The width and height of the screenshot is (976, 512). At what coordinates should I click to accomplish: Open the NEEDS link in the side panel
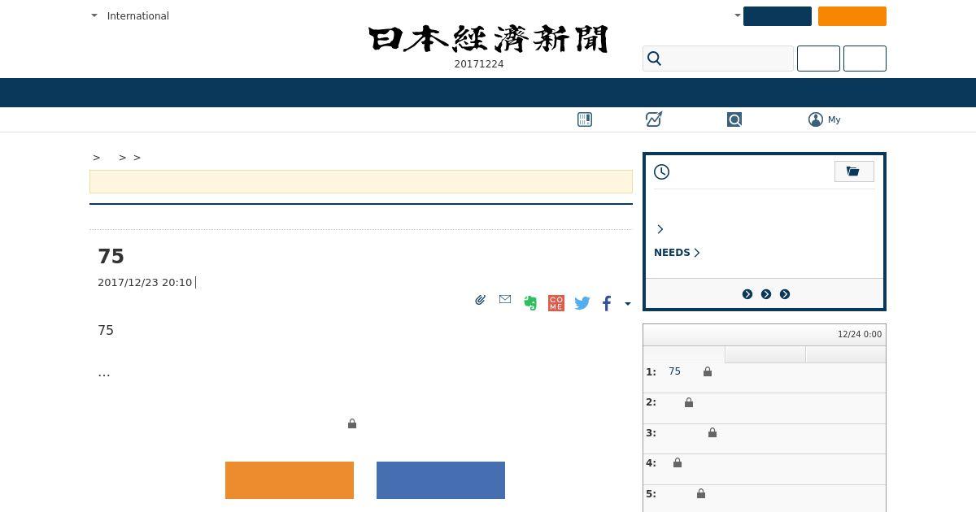coord(677,253)
